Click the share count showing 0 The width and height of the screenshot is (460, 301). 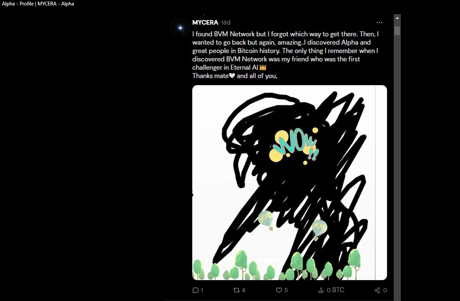click(x=385, y=290)
